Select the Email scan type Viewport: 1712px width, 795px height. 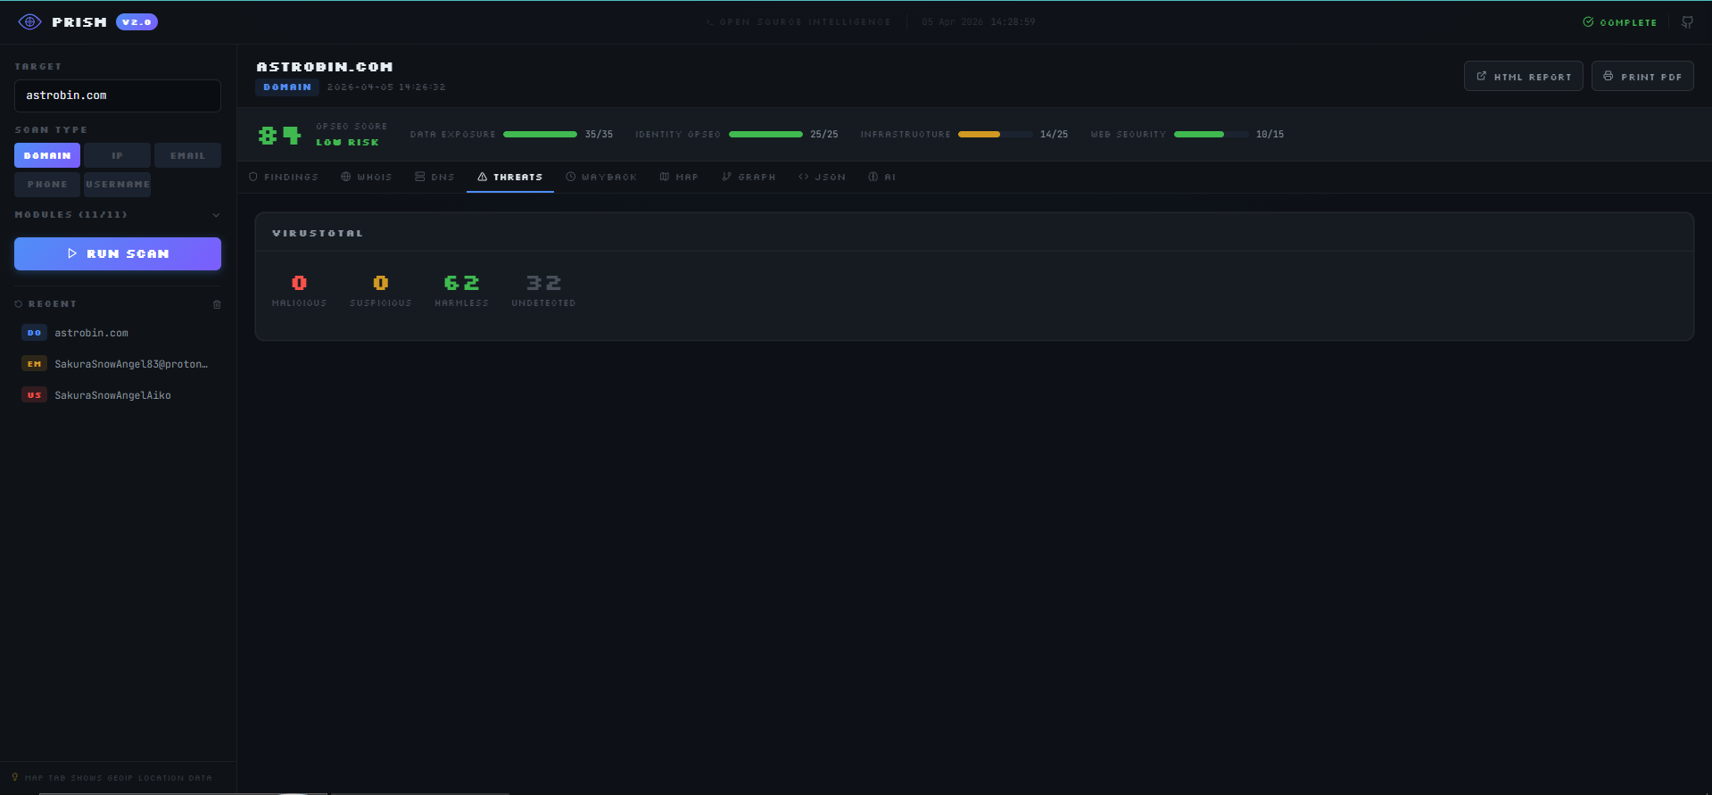pos(187,155)
